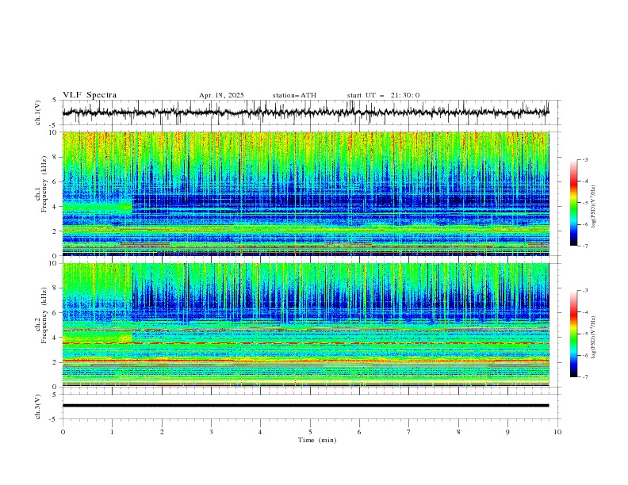Click the ch.2 spectrogram color bar
The width and height of the screenshot is (628, 485).
(x=573, y=334)
